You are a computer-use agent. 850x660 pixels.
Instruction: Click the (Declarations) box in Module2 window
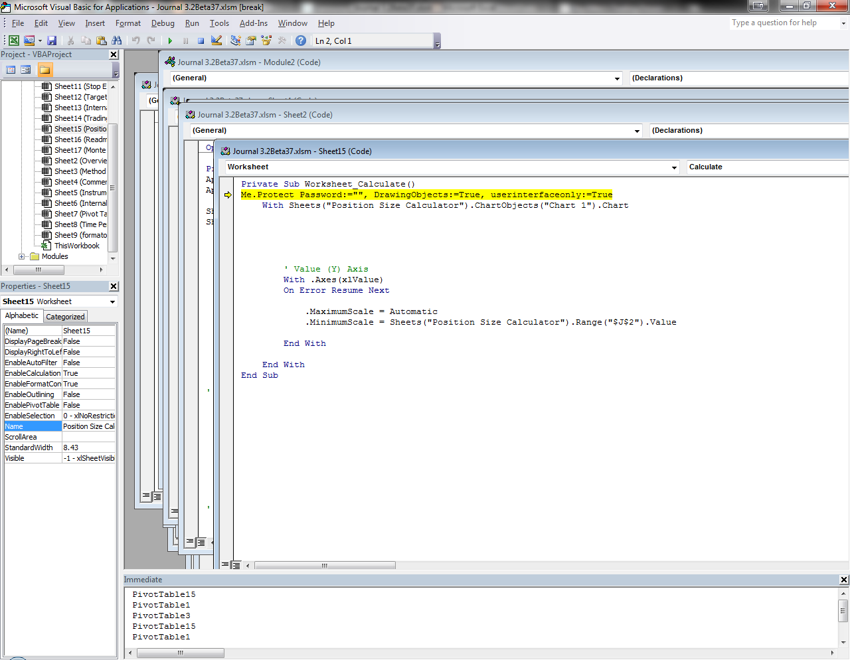(x=739, y=78)
